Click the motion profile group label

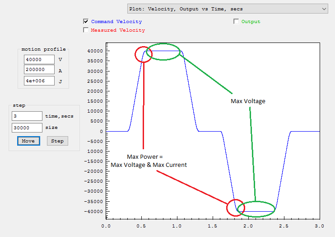tap(43, 49)
